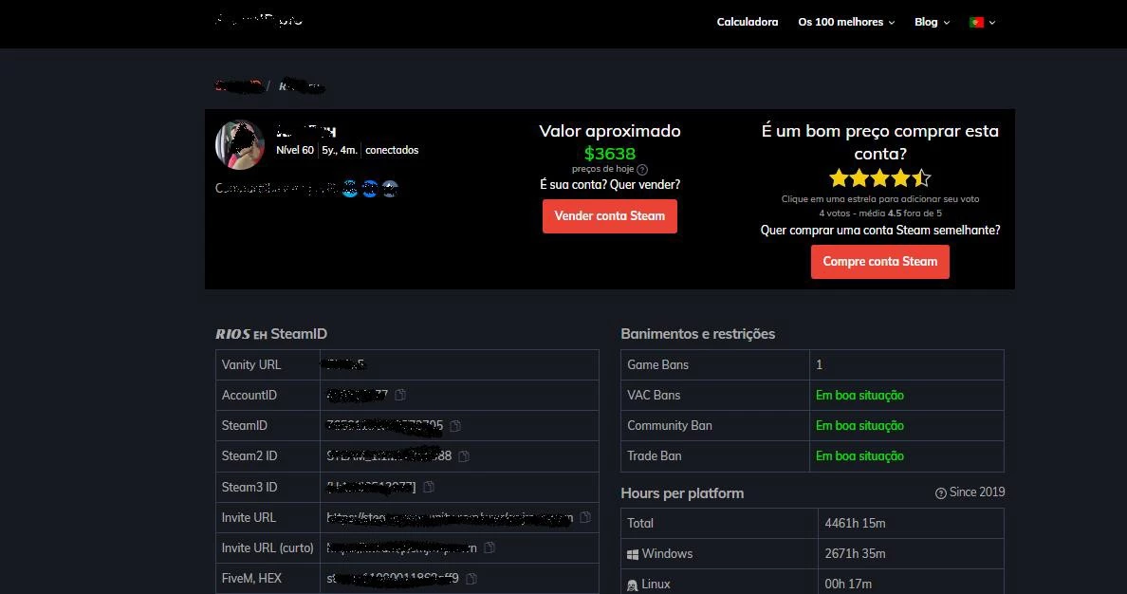
Task: Expand the Blog dropdown menu
Action: tap(932, 22)
